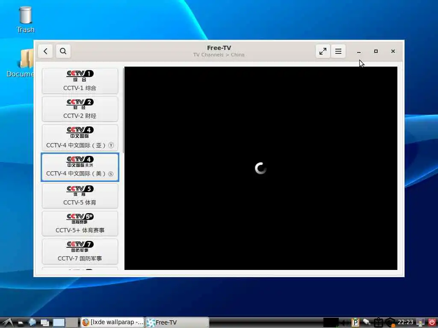The image size is (438, 328).
Task: Click the red power logout button
Action: click(x=432, y=322)
